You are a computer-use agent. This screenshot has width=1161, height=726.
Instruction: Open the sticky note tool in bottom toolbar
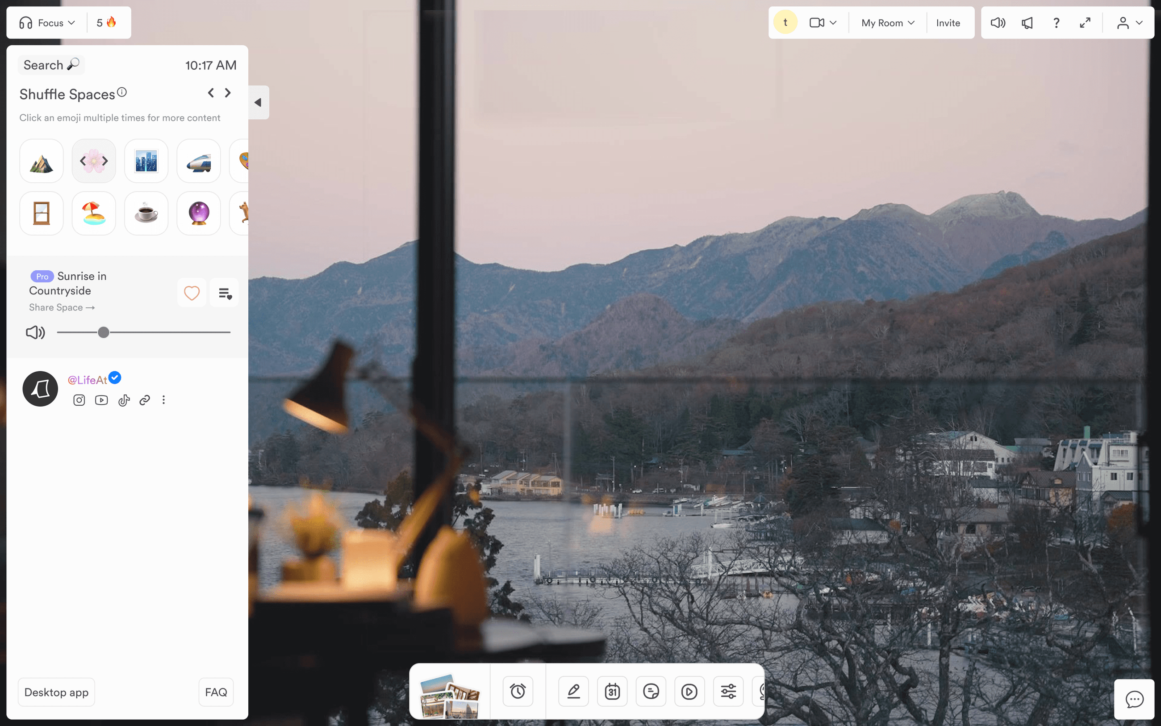(x=651, y=692)
